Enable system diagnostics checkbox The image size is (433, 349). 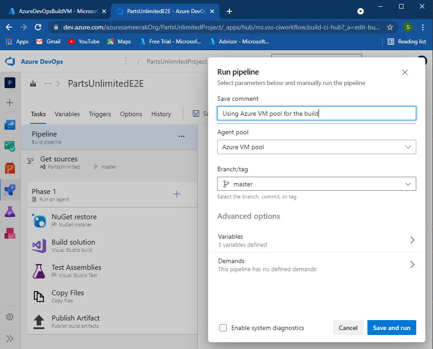(223, 328)
